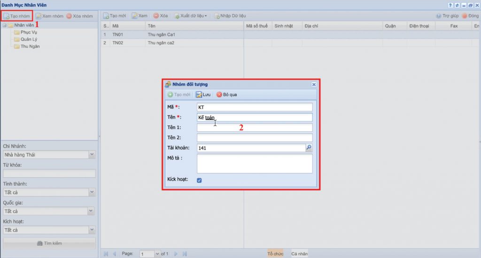
Task: Click the Tài khoản field with 141
Action: pos(251,148)
